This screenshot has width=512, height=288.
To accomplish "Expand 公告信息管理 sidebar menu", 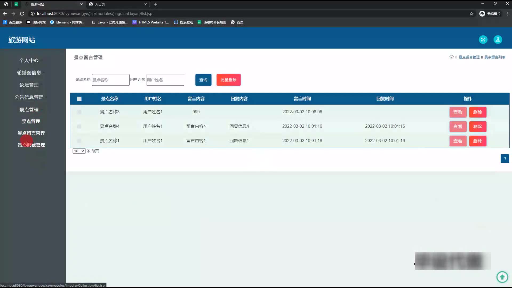I will tap(29, 97).
